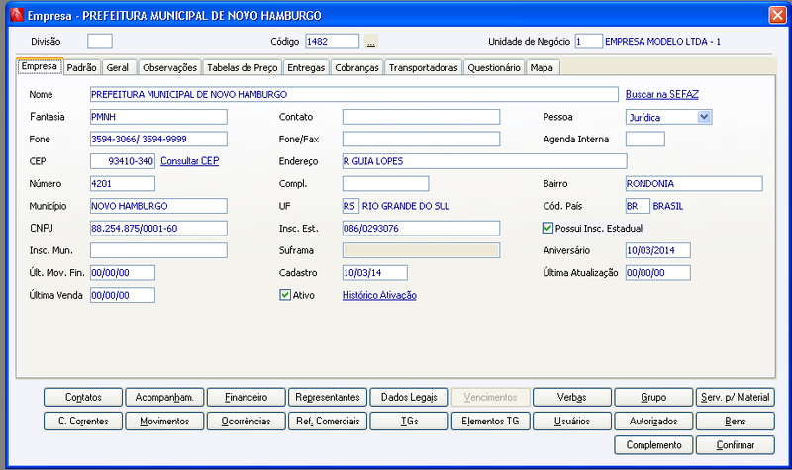Click the Grupo button
Image resolution: width=792 pixels, height=470 pixels.
click(x=653, y=397)
